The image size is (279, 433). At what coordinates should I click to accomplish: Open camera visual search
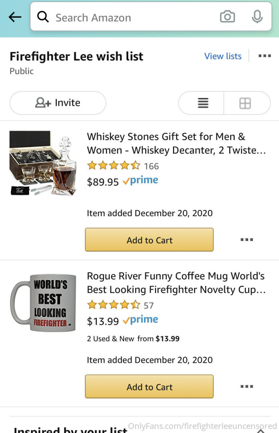pos(227,17)
